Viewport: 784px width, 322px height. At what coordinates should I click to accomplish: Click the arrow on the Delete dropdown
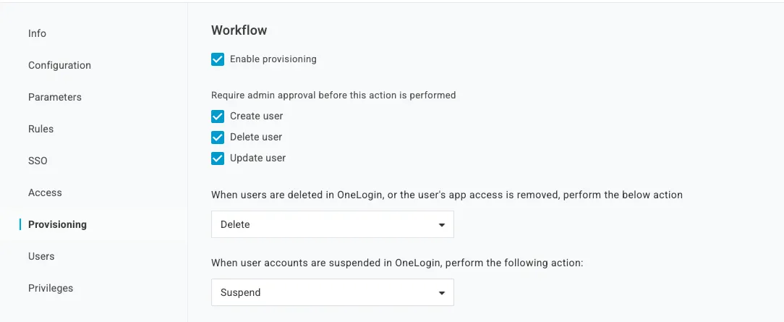[442, 225]
